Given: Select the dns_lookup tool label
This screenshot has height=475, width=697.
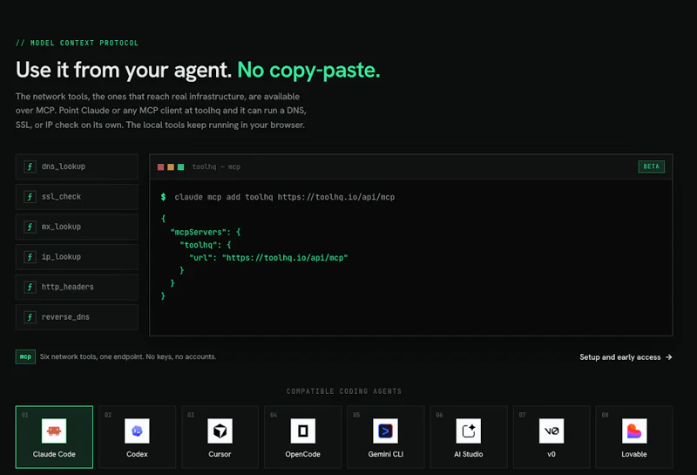Looking at the screenshot, I should pos(64,166).
